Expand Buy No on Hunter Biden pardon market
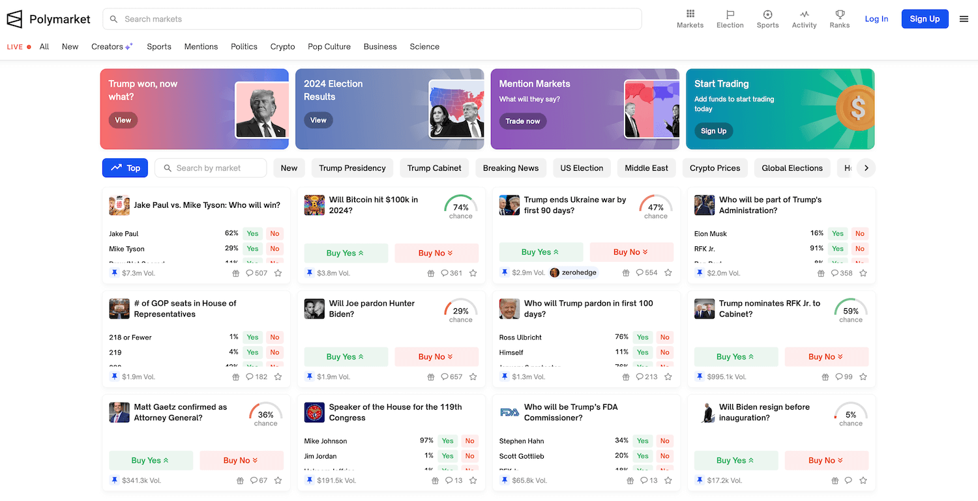 tap(437, 356)
